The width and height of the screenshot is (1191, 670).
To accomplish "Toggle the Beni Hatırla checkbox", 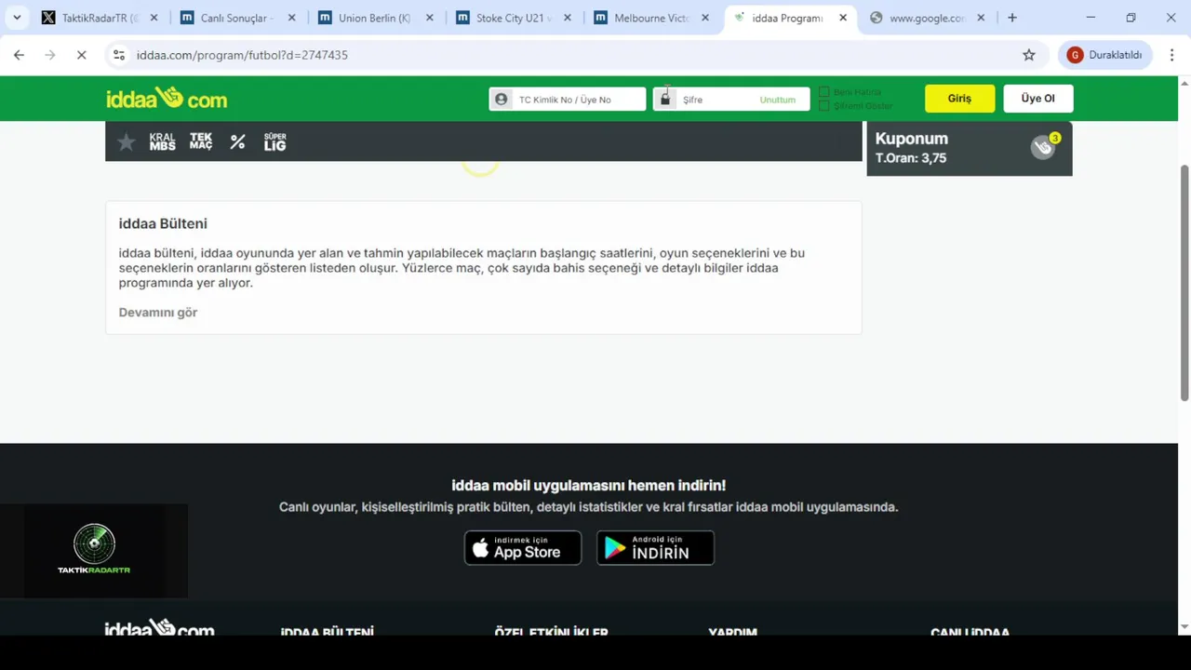I will tap(823, 91).
